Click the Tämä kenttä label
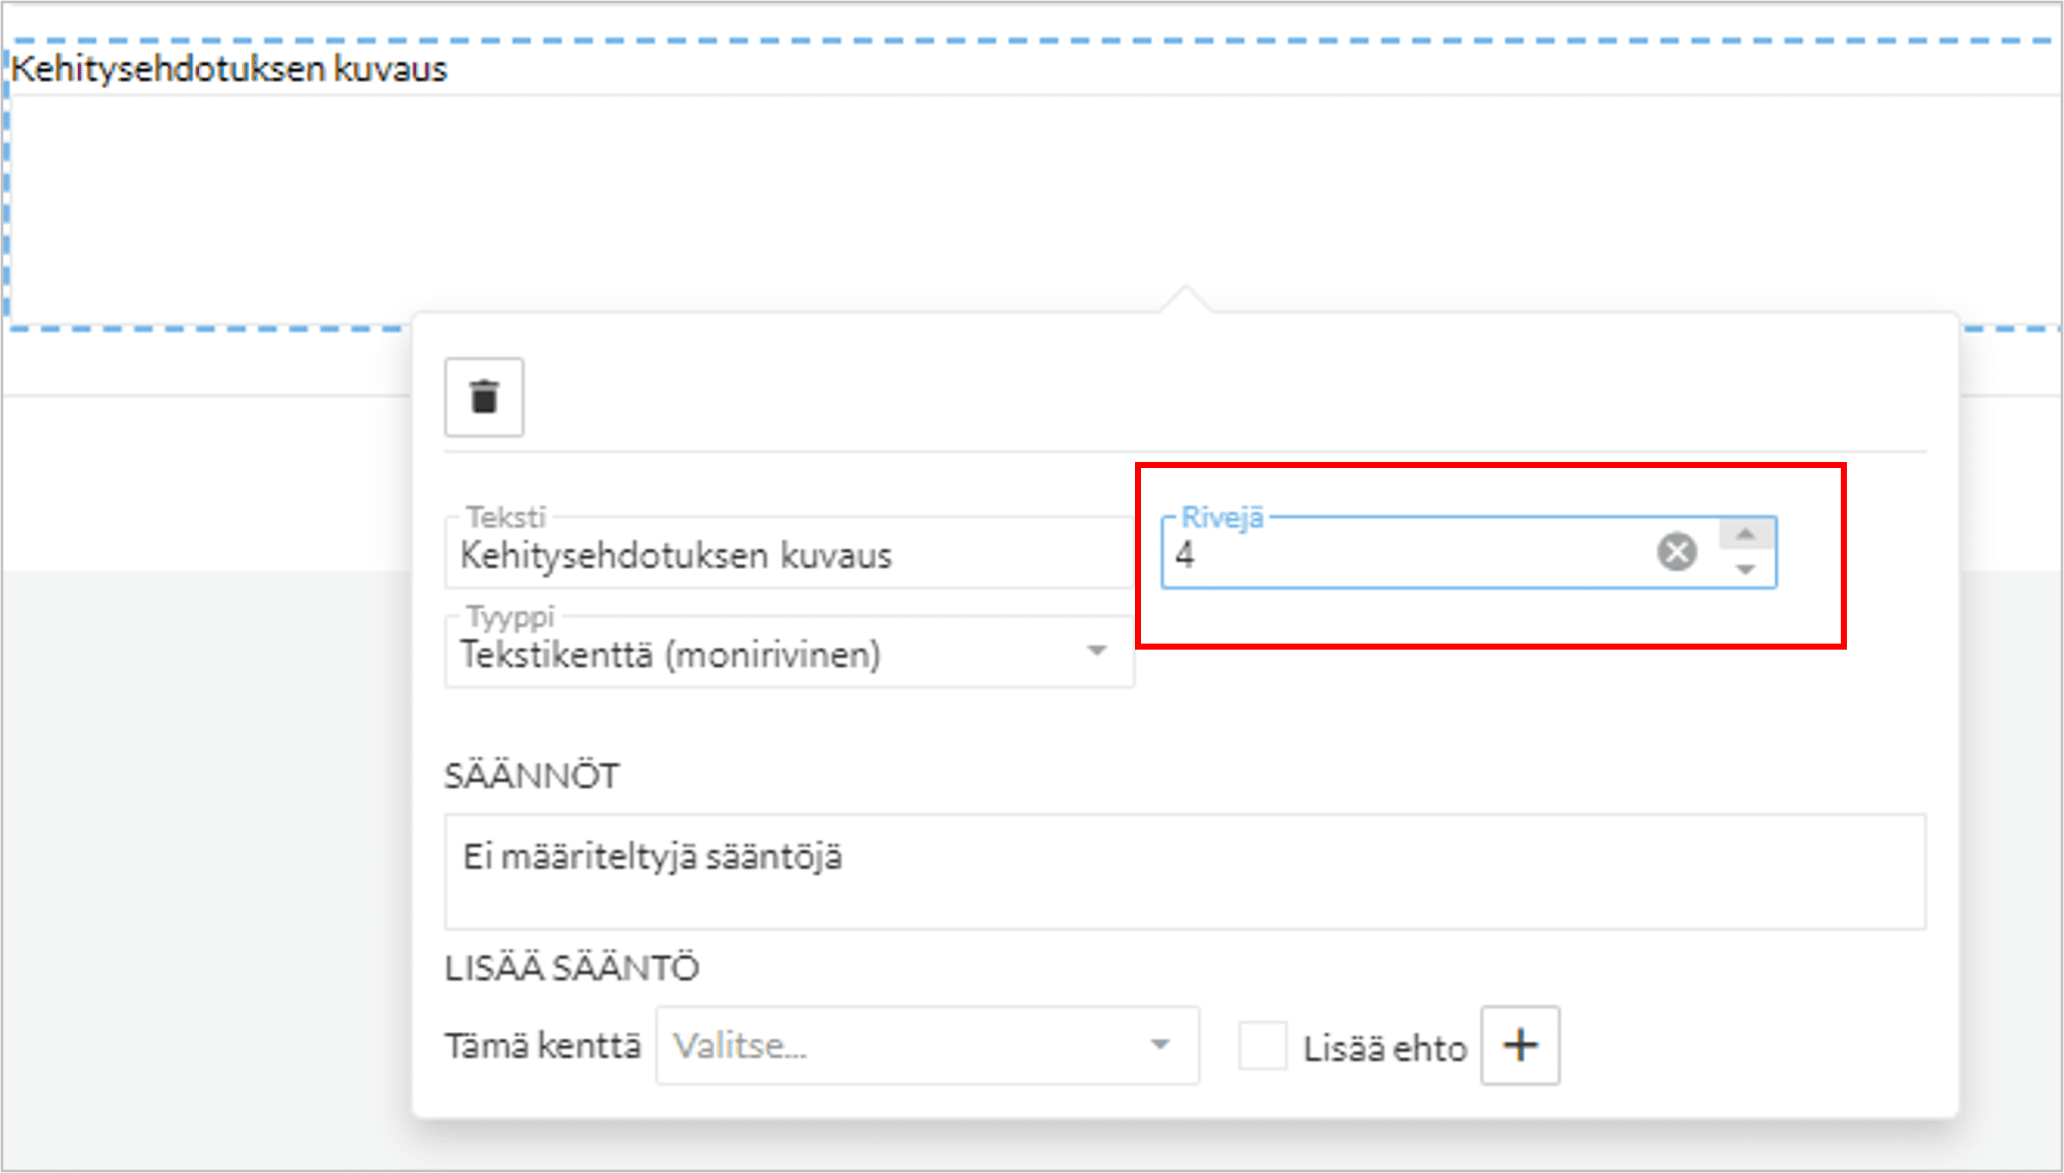 [542, 1046]
